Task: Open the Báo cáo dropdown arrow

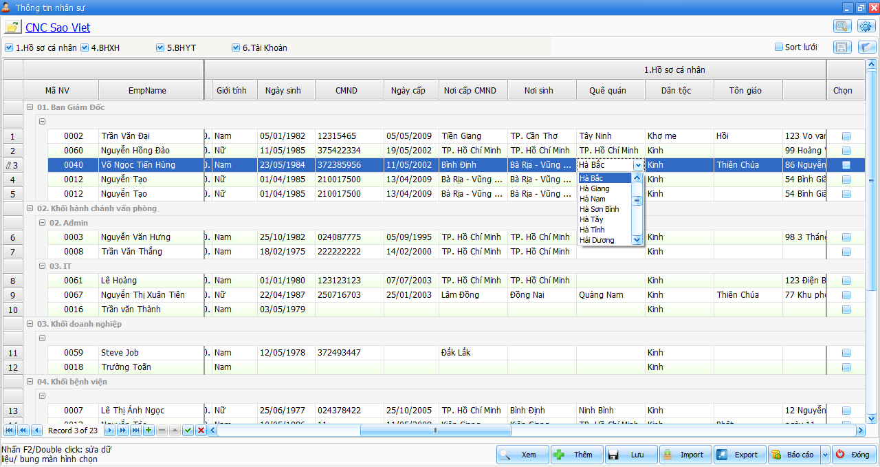Action: point(825,455)
